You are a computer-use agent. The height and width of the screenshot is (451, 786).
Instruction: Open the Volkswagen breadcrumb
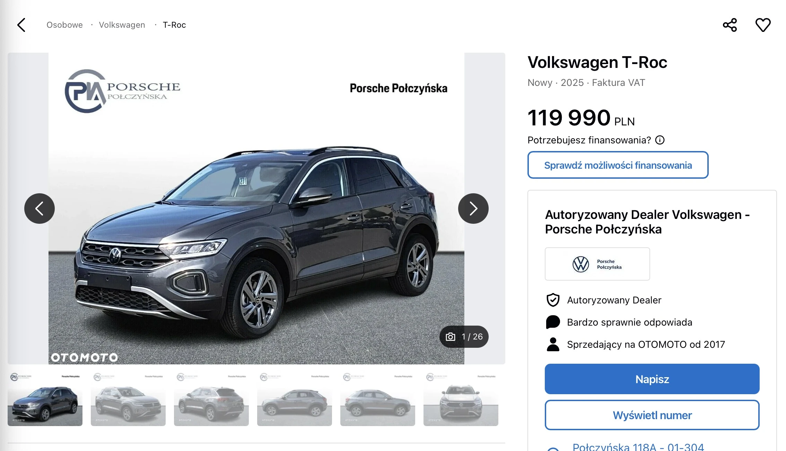tap(122, 25)
